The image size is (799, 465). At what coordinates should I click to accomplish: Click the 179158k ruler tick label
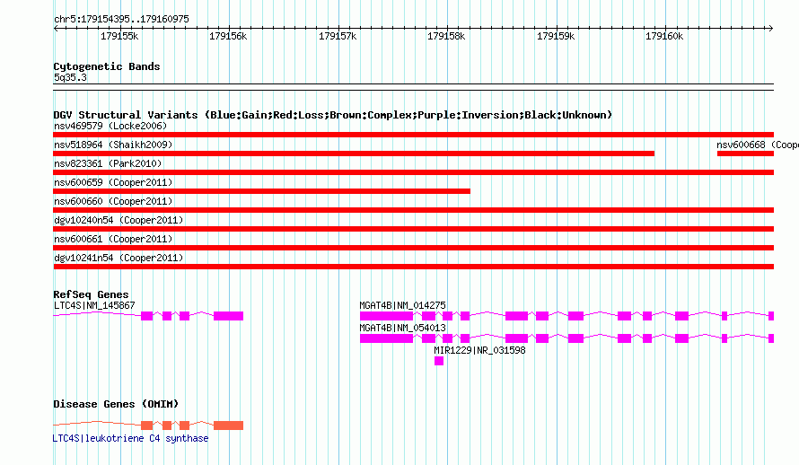click(x=446, y=36)
